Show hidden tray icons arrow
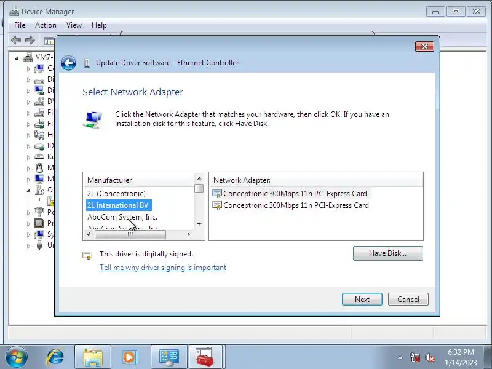 400,357
